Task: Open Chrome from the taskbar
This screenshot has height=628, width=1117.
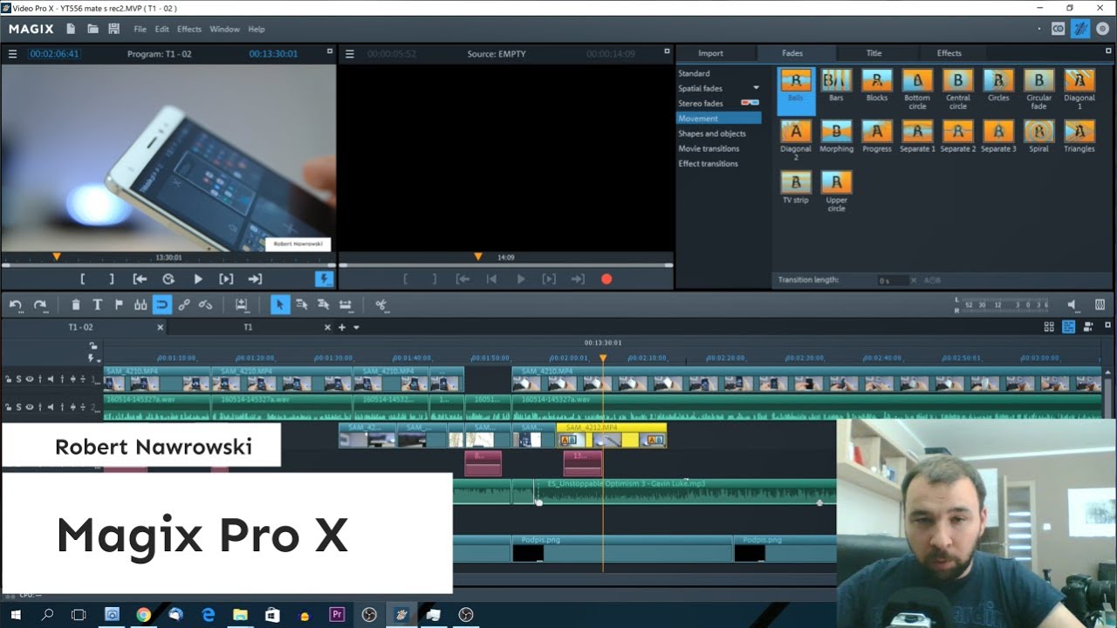Action: point(143,615)
